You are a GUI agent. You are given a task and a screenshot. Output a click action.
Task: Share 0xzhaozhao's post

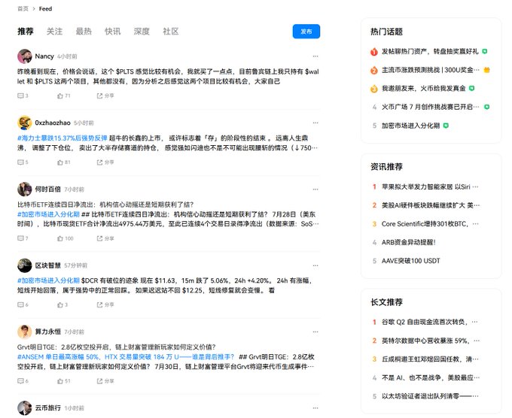[x=105, y=162]
